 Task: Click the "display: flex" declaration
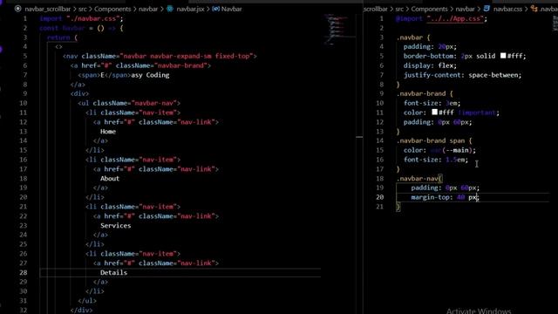[x=430, y=65]
